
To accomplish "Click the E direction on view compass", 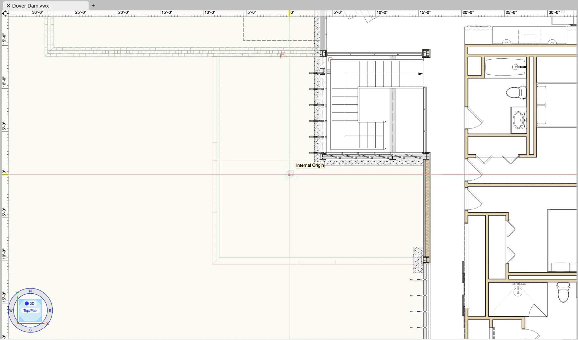I will (50, 311).
